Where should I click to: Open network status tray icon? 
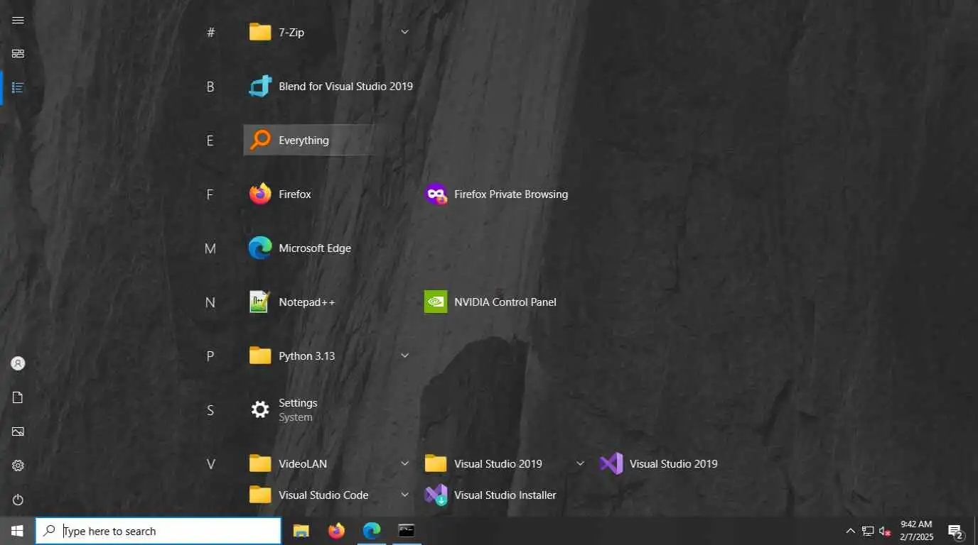[x=868, y=531]
